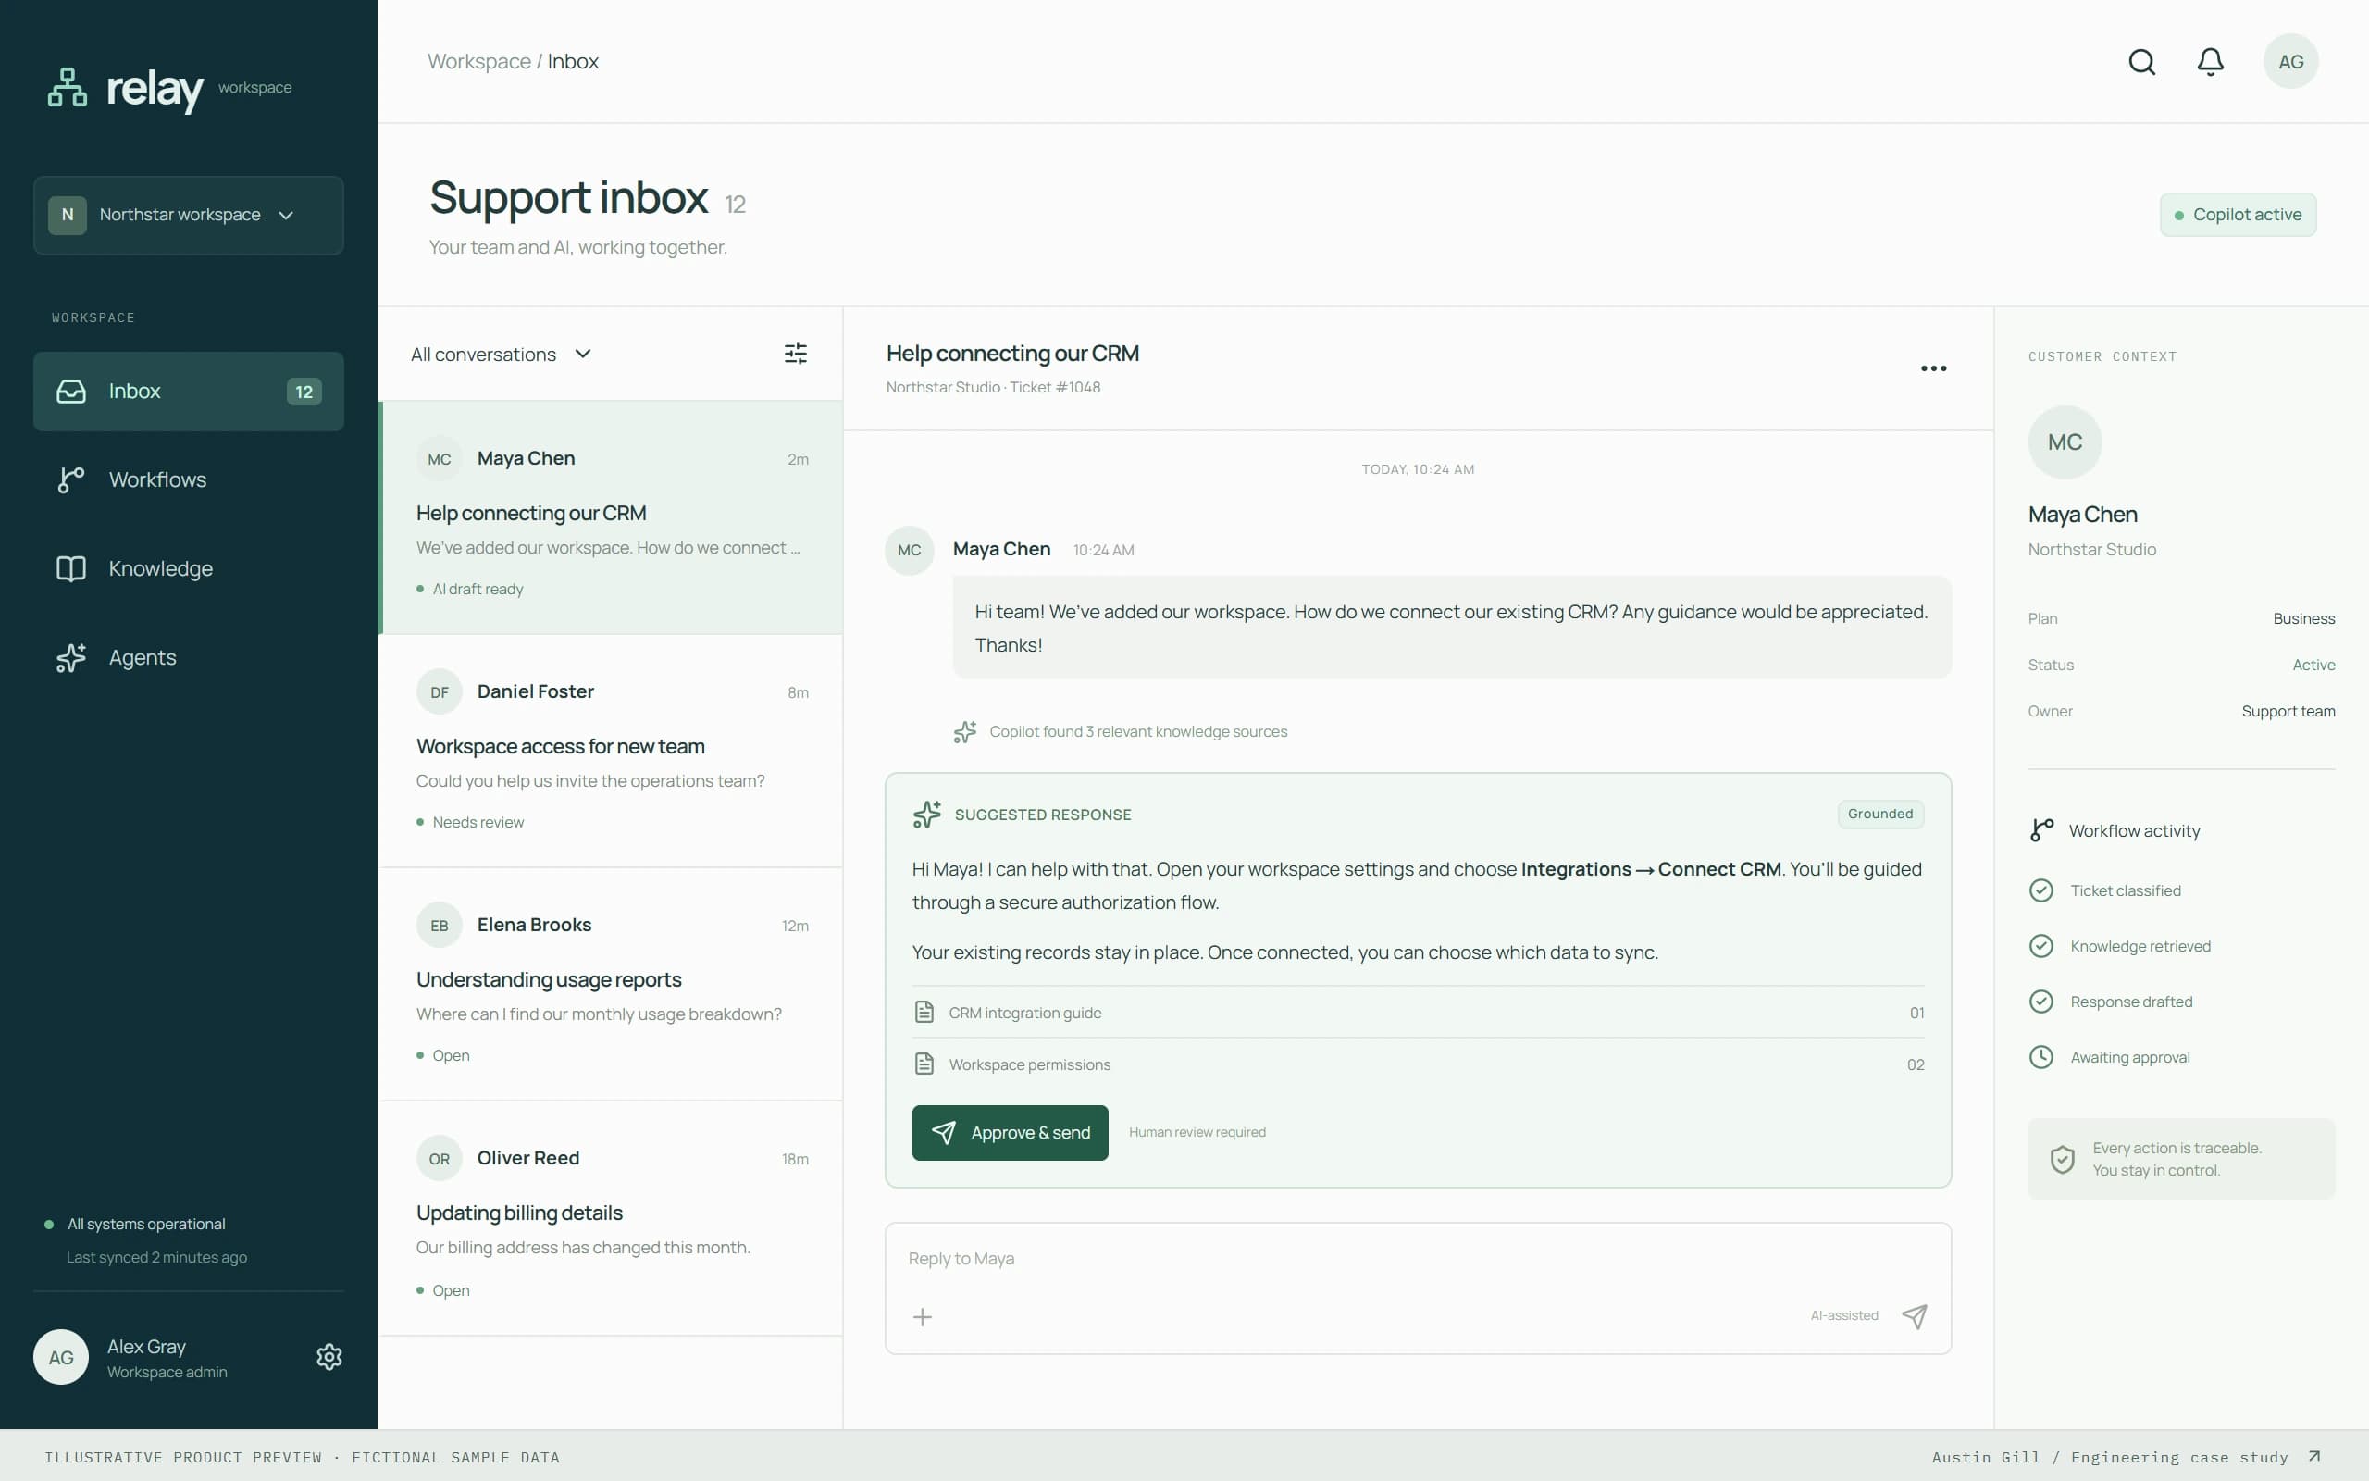This screenshot has height=1481, width=2369.
Task: Click the sparkle icon beside Suggested Response
Action: pyautogui.click(x=927, y=814)
